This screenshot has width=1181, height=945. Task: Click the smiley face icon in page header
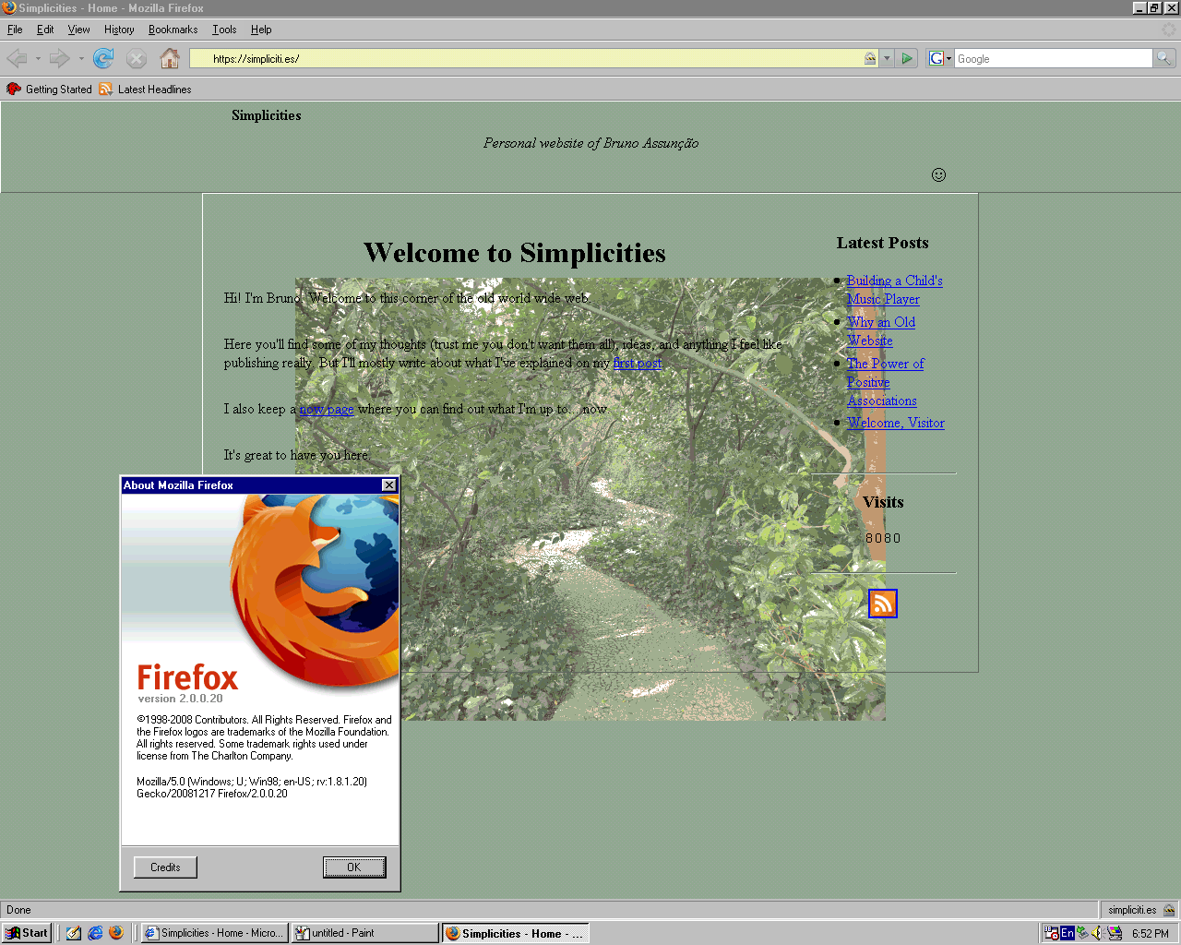point(938,174)
